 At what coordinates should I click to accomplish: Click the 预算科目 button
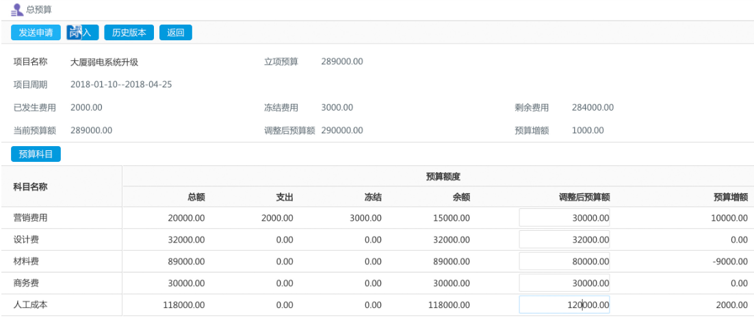click(36, 154)
